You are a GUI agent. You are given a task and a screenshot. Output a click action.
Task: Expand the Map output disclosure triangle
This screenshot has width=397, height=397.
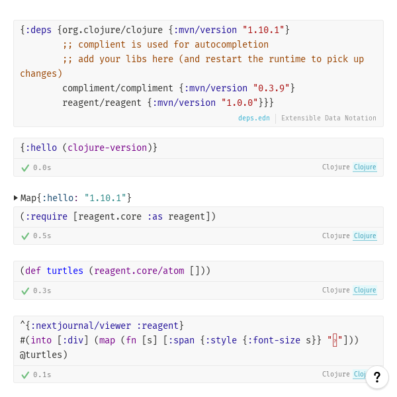coord(16,198)
